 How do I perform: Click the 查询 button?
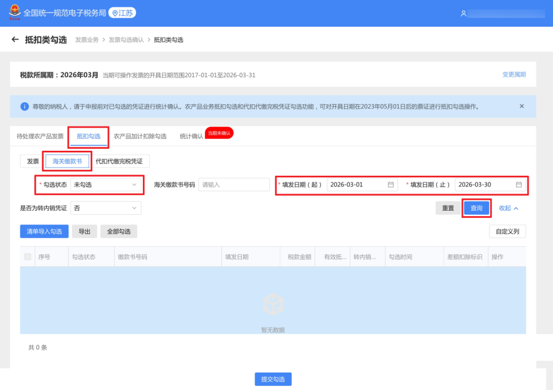pos(477,208)
